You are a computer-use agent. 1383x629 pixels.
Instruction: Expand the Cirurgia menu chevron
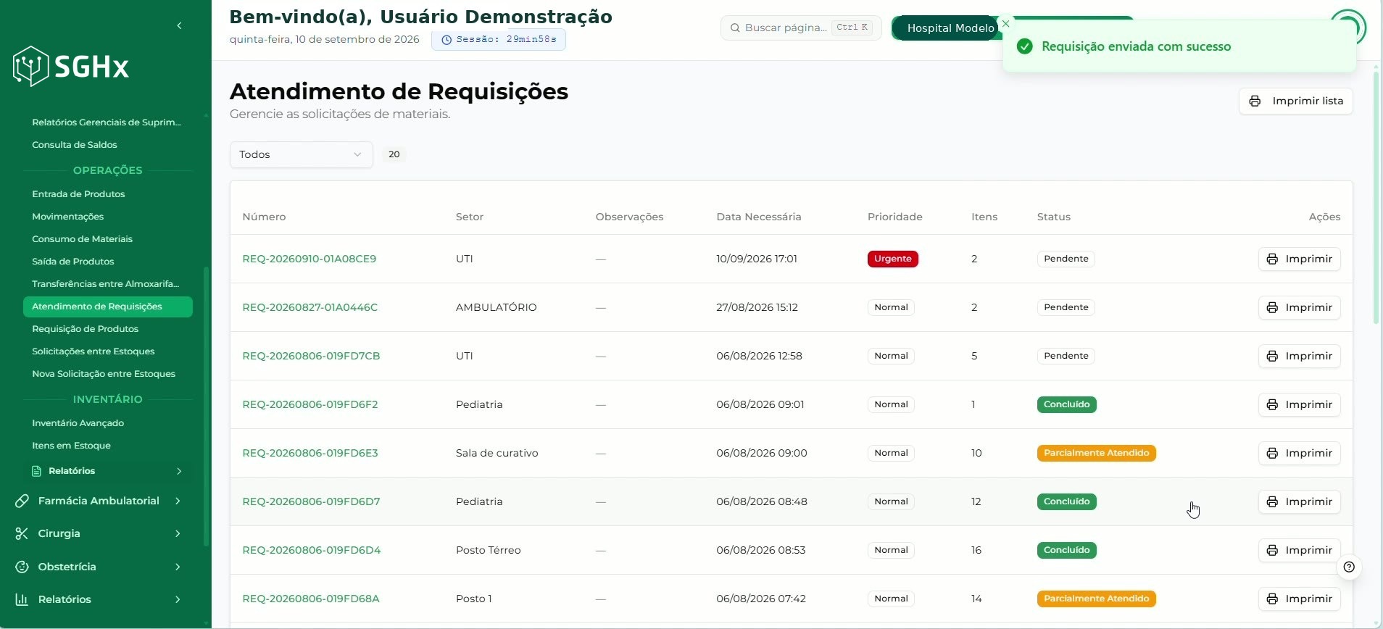178,533
